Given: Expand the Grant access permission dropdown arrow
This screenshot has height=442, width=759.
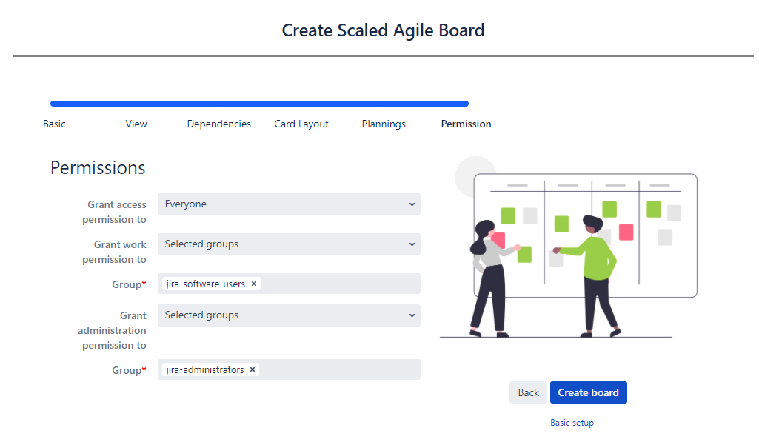Looking at the screenshot, I should tap(412, 204).
